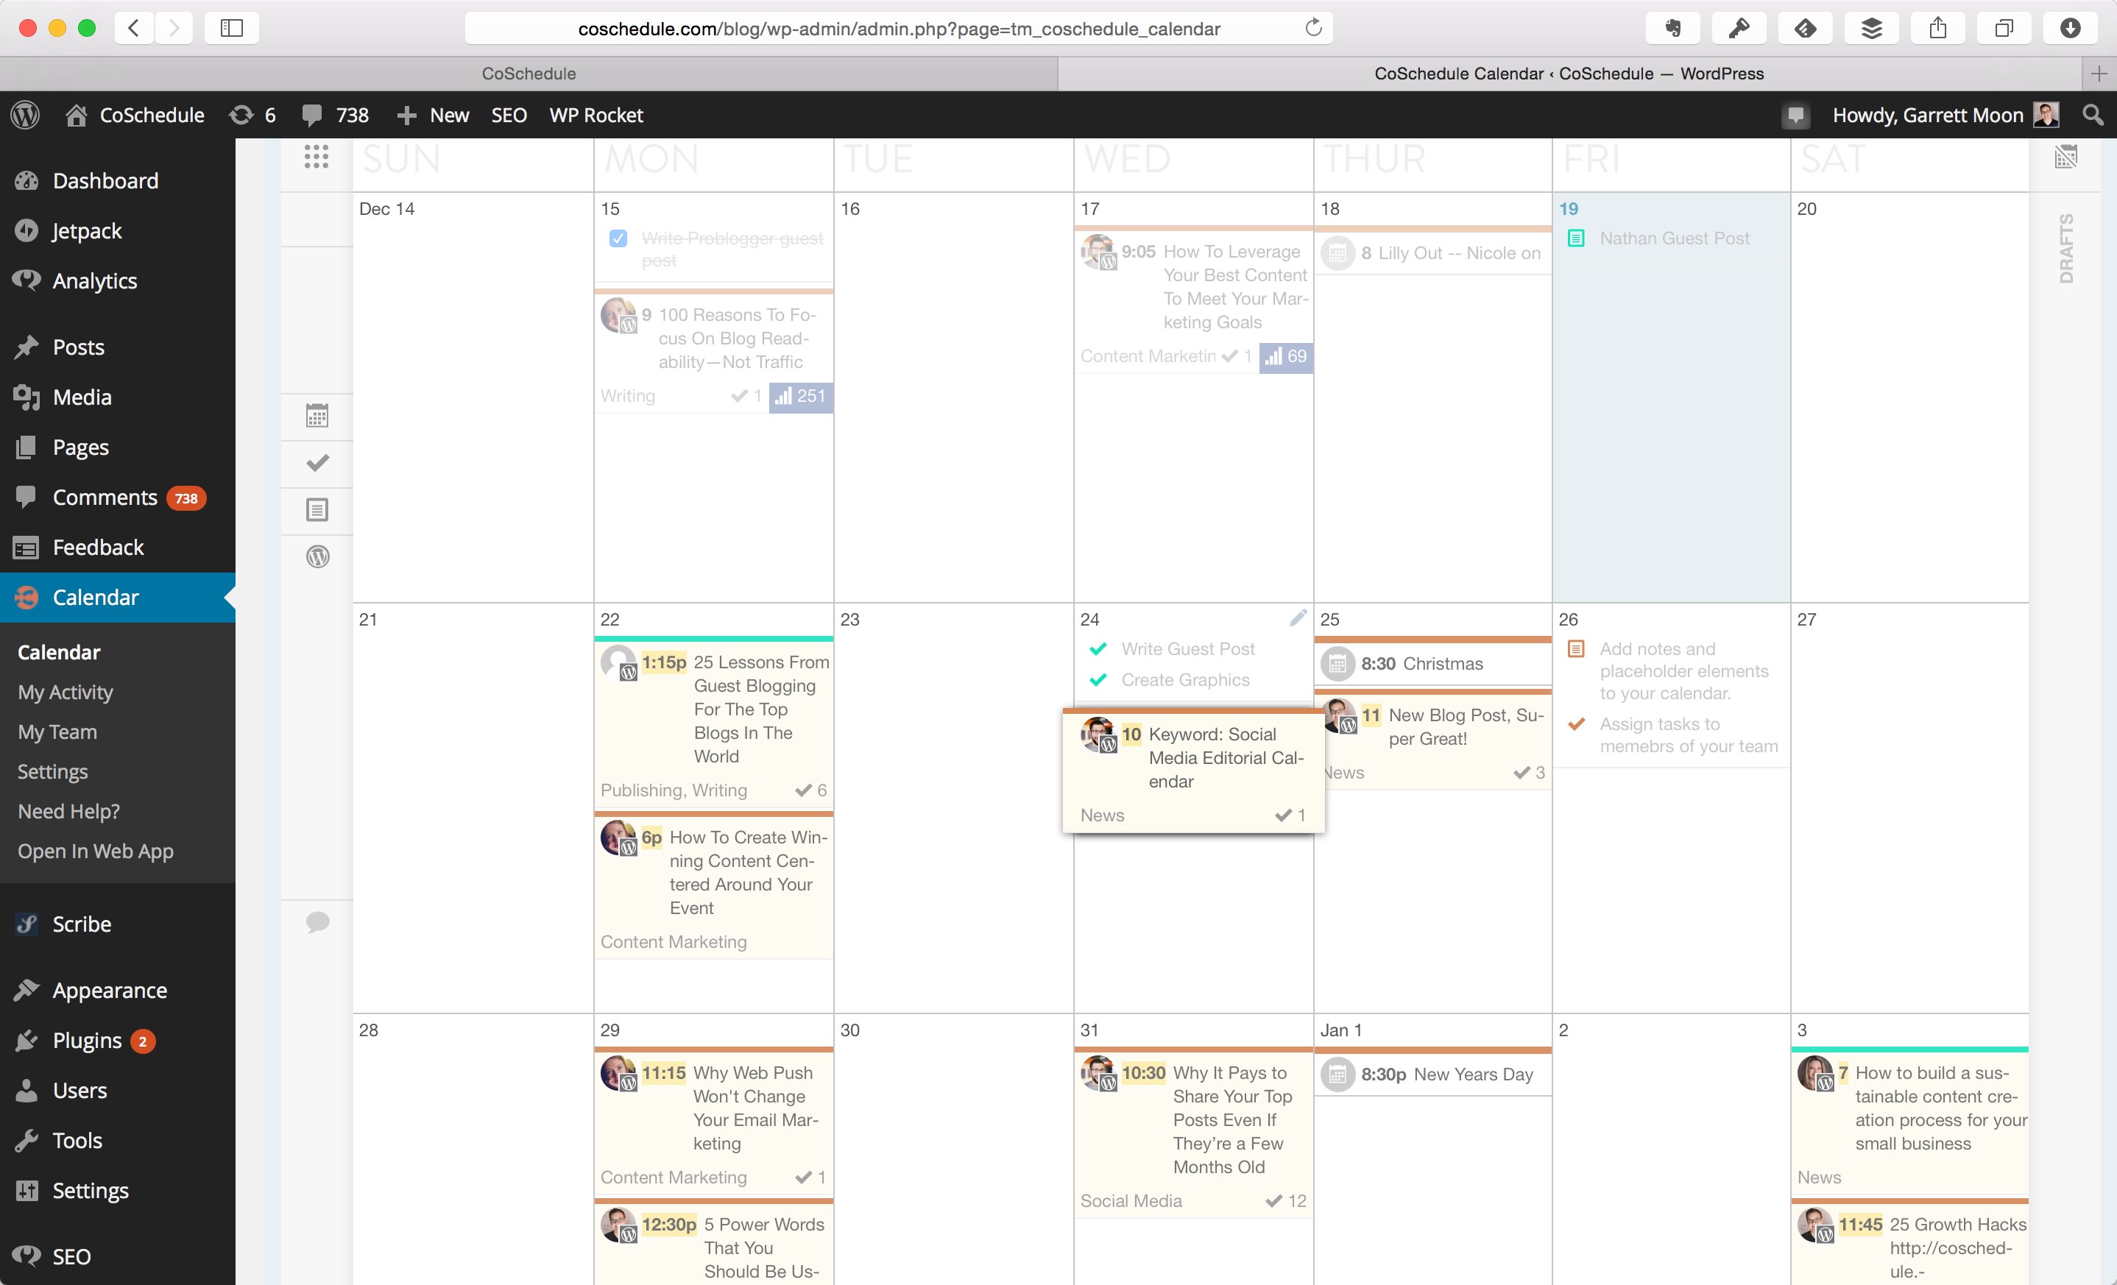Click the WordPress logo icon in the tool strip
Image resolution: width=2117 pixels, height=1285 pixels.
click(317, 556)
